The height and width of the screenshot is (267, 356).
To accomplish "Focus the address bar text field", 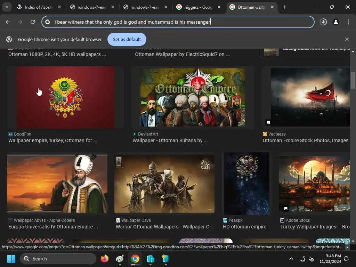I will 178,22.
